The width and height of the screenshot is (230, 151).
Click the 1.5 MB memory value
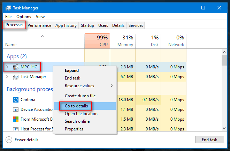127,119
